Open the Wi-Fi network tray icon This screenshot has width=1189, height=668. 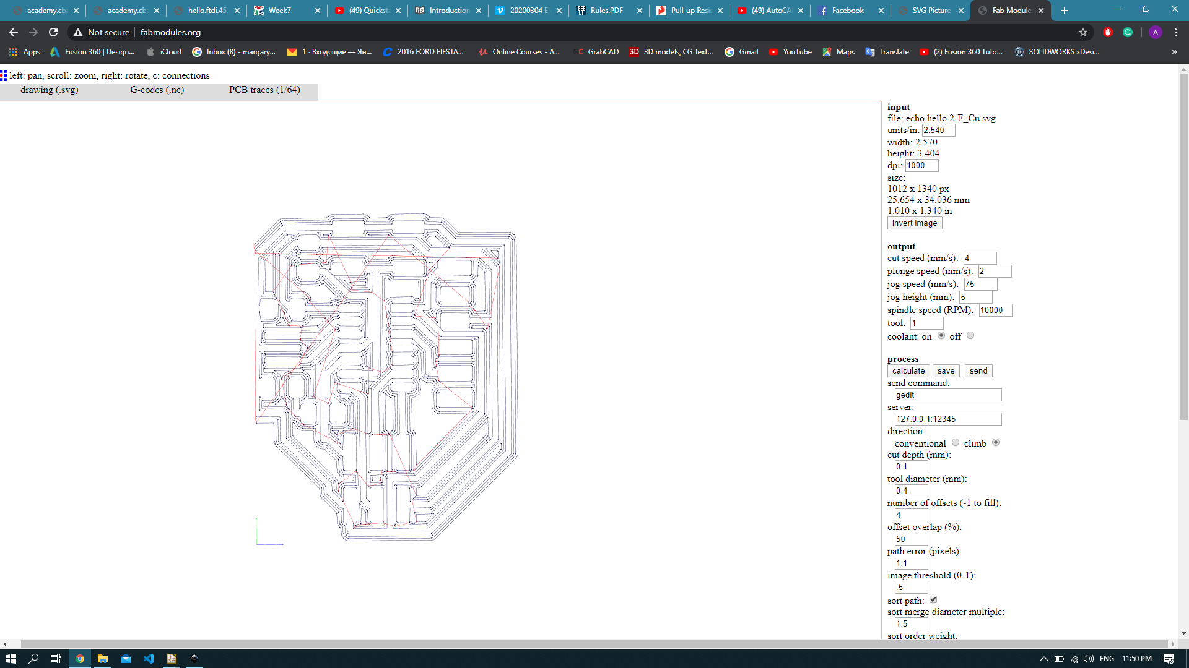(1074, 659)
